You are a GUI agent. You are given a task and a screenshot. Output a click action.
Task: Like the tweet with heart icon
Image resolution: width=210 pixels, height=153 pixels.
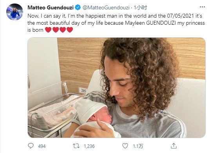coord(125,146)
